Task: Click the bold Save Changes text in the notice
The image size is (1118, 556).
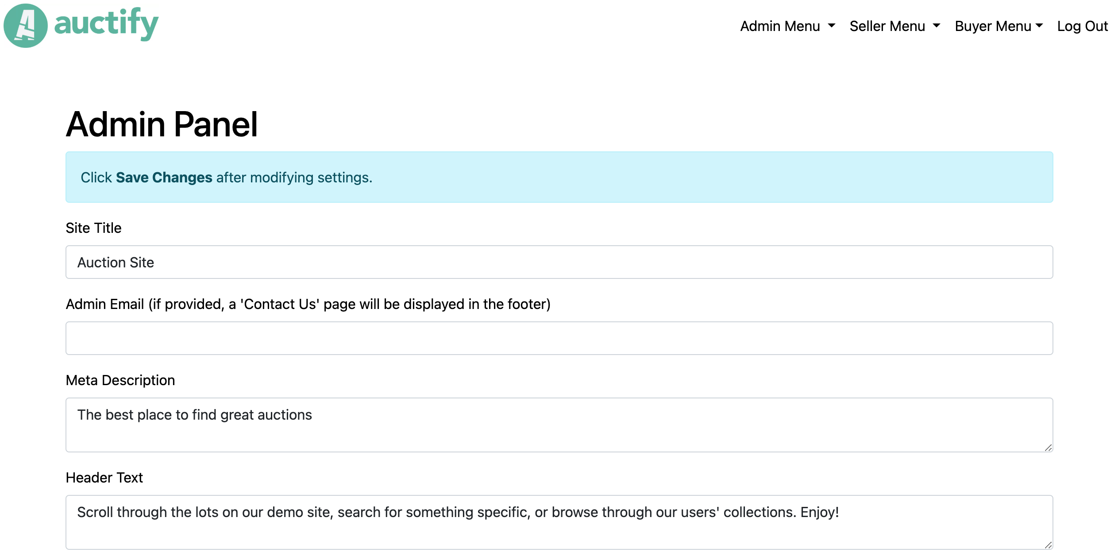Action: pyautogui.click(x=163, y=178)
